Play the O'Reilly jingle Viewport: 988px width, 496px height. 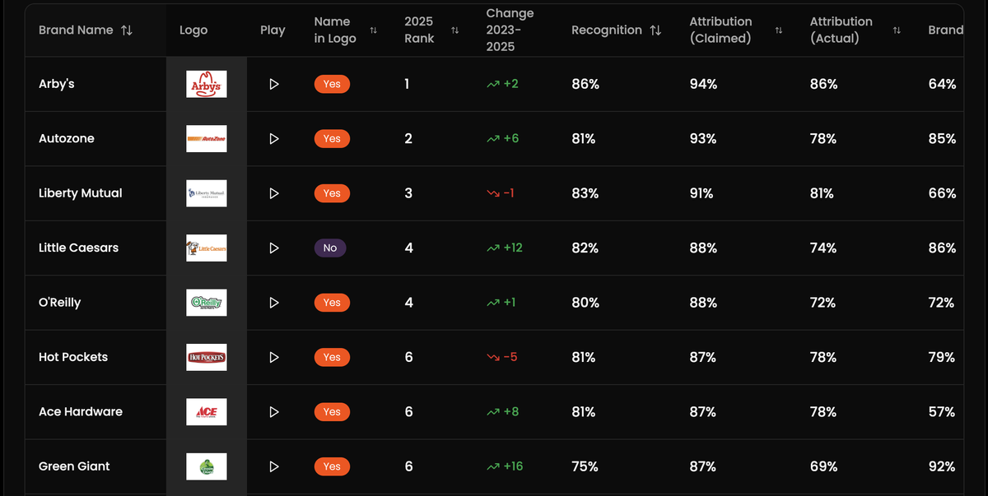pos(274,303)
